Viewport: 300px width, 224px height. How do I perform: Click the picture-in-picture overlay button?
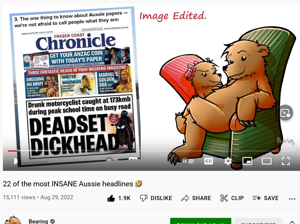(x=285, y=112)
